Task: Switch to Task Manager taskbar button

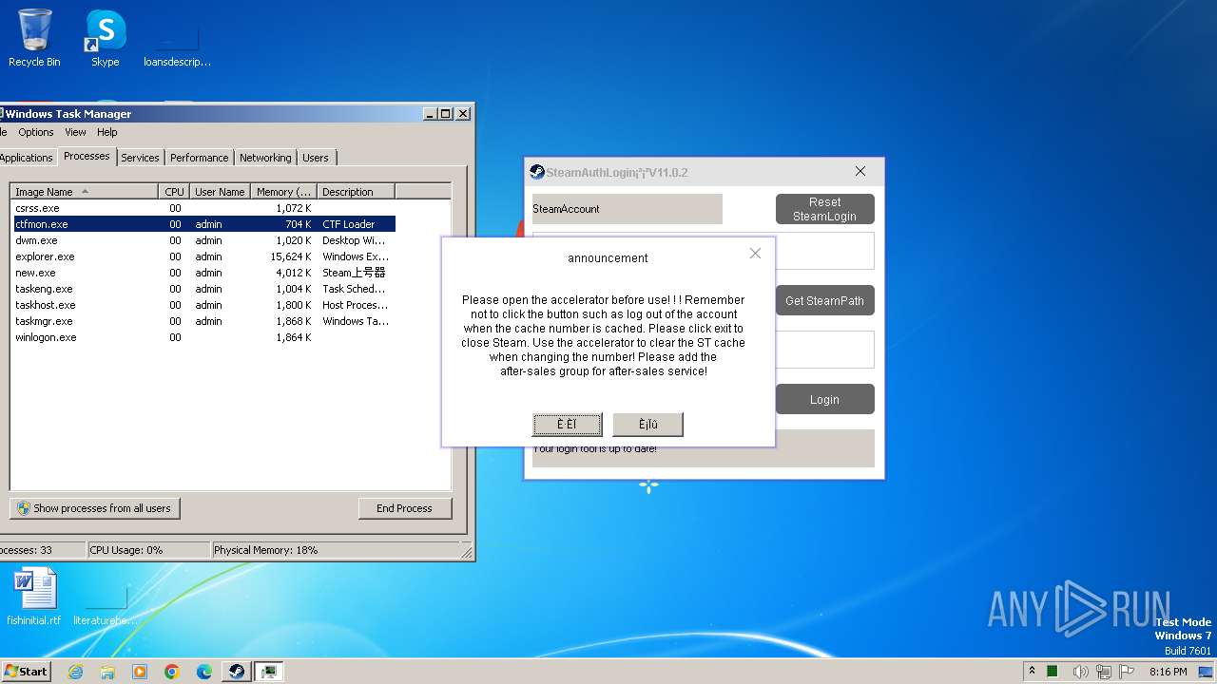Action: click(x=269, y=672)
